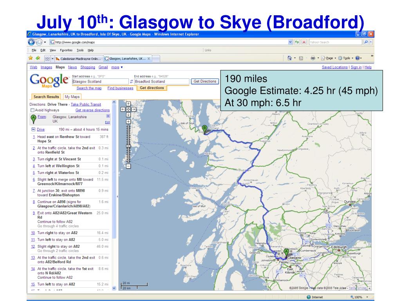
Task: Close the Glasgow, Lanarkshire browser tab
Action: point(148,59)
